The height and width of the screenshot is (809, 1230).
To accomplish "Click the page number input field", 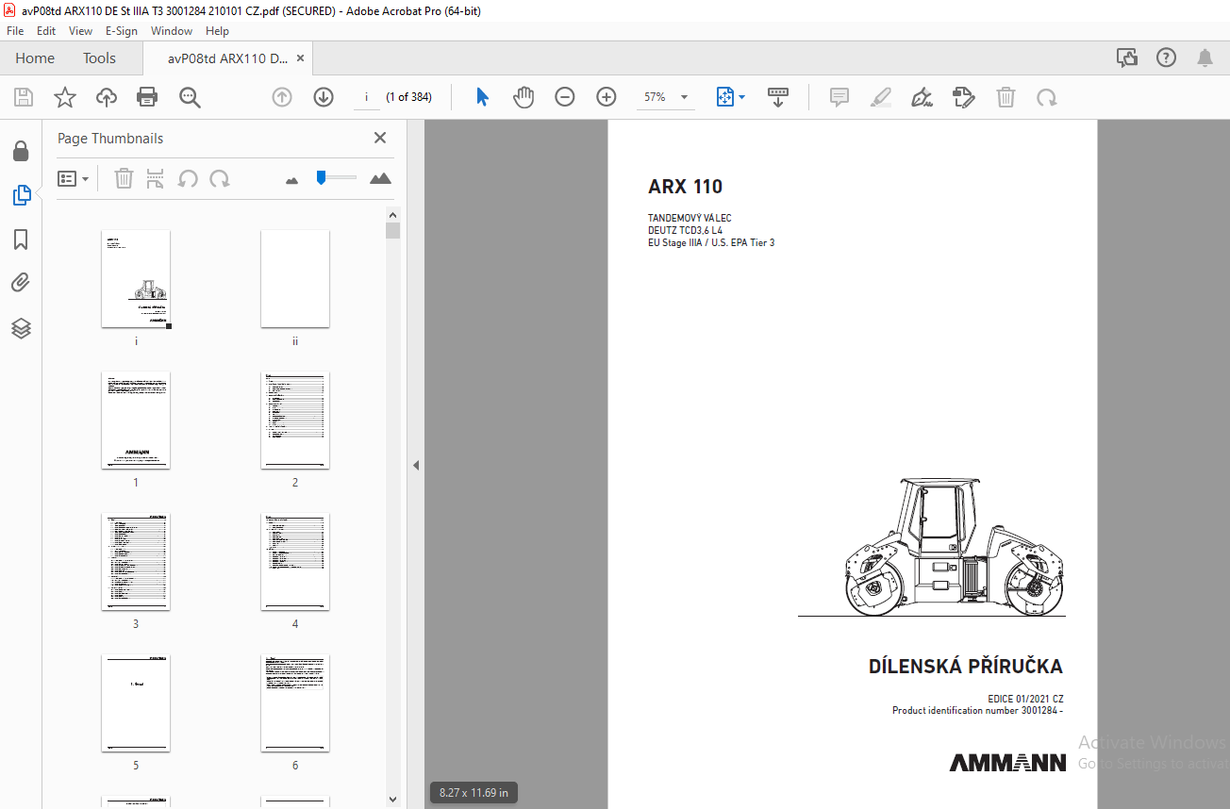I will click(x=366, y=97).
